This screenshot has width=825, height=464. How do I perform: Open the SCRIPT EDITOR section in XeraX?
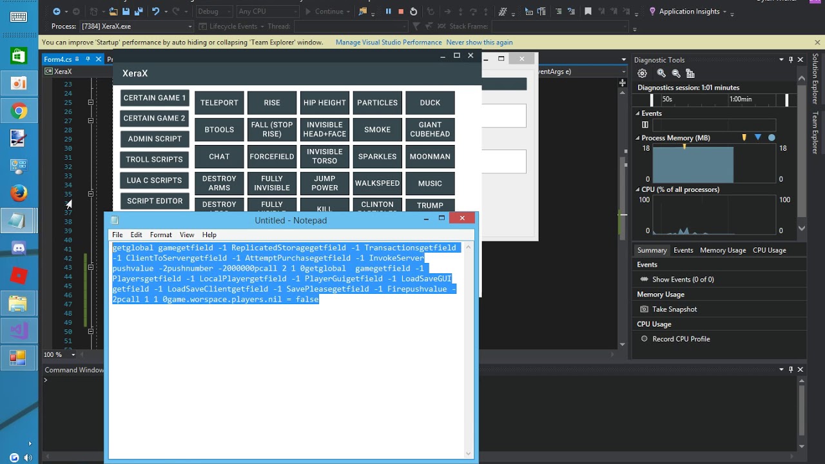(155, 201)
